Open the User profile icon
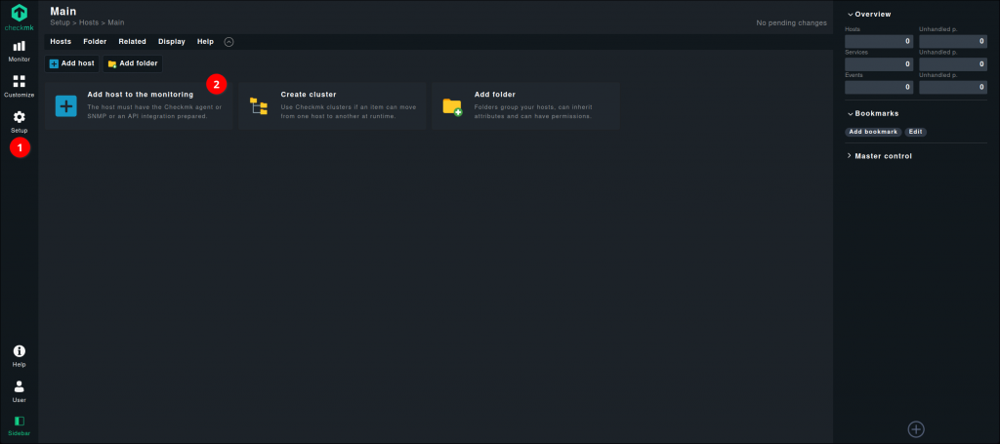This screenshot has height=444, width=1000. [x=19, y=386]
